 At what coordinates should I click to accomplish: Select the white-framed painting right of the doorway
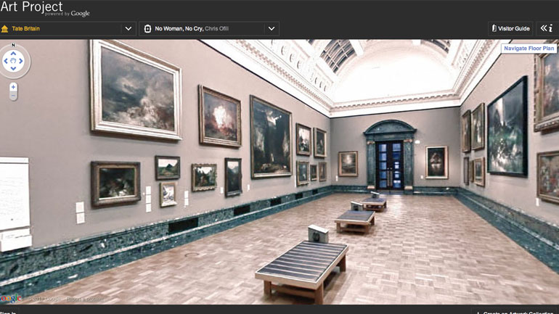pos(436,162)
